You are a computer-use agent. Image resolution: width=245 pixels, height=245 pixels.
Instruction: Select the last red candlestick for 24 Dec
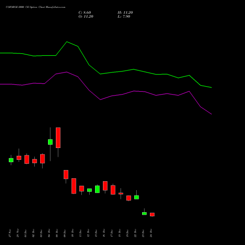pyautogui.click(x=152, y=215)
